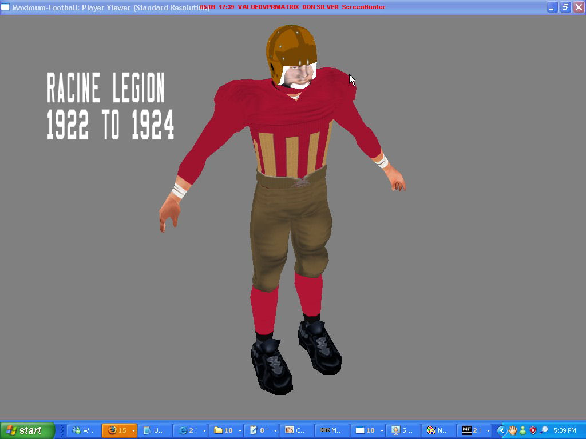Click the magnifier icon in system tray
The image size is (586, 439).
[544, 430]
